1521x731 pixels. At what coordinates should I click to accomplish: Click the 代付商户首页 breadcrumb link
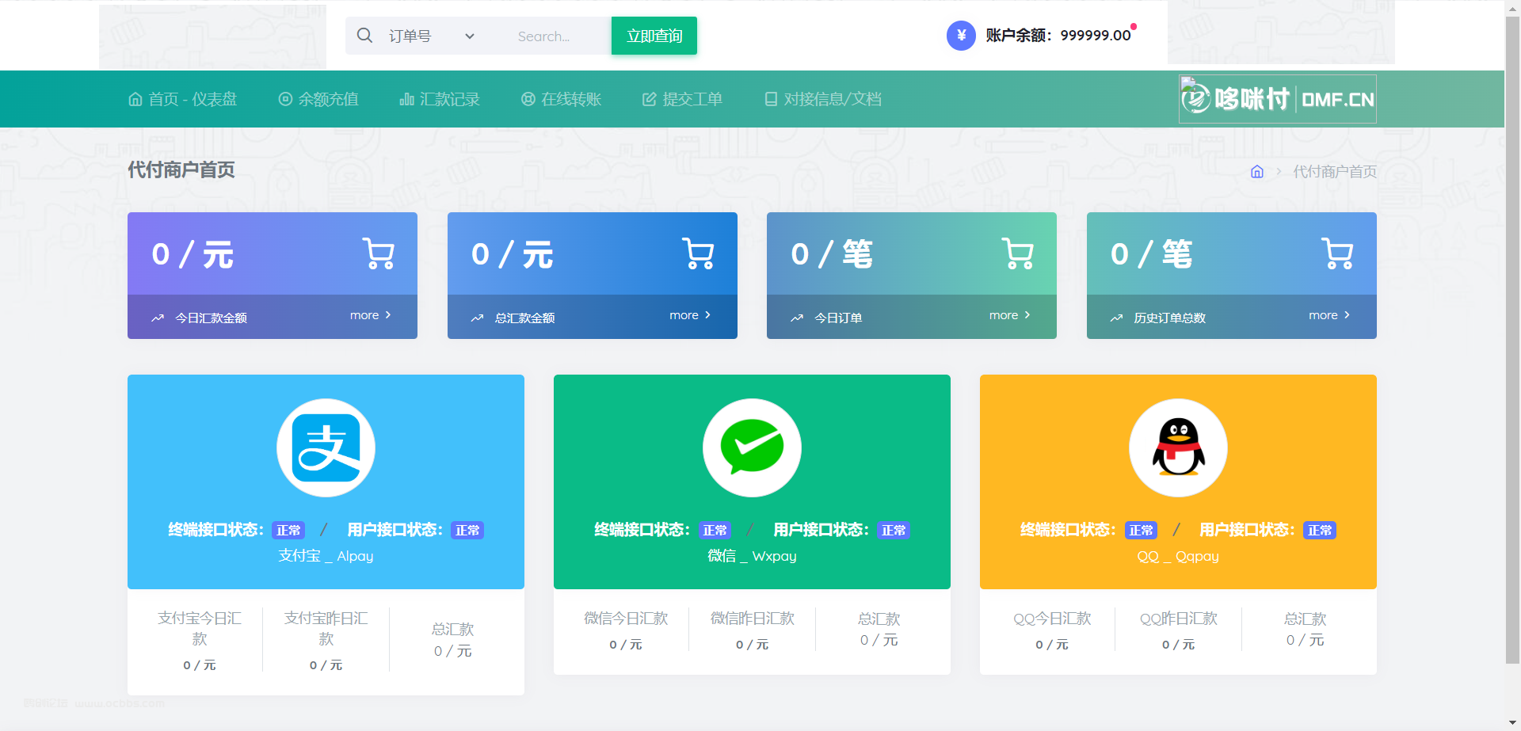pos(1335,172)
